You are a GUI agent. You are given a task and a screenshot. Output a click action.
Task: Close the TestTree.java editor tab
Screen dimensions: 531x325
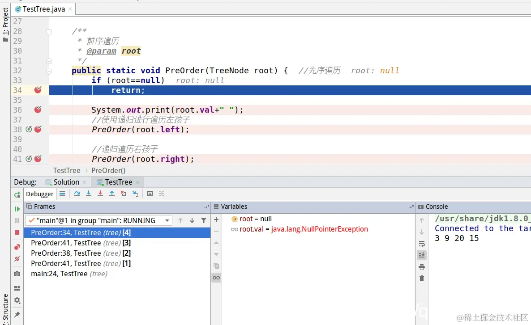coord(70,9)
